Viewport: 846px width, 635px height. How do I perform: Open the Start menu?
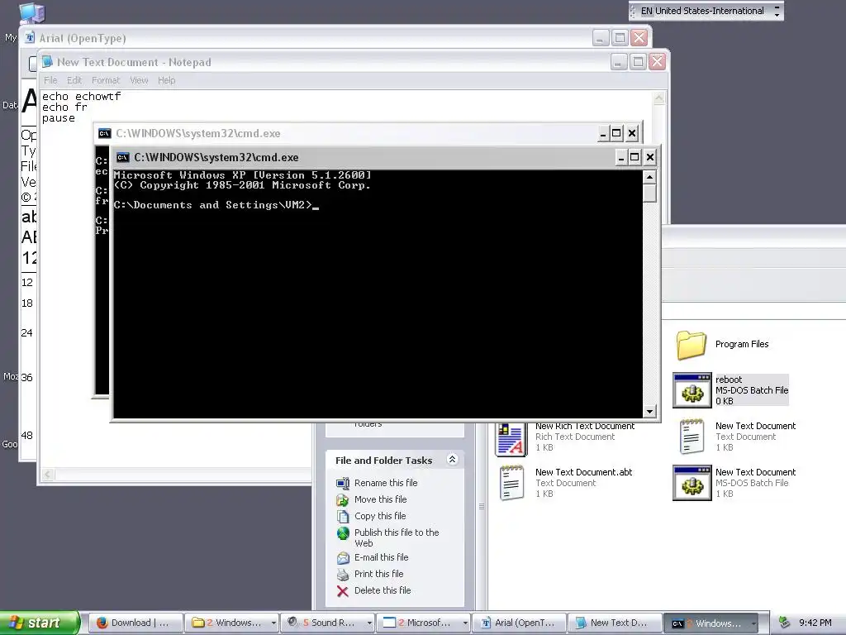(39, 623)
